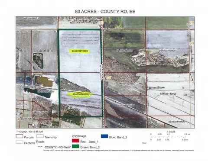Click the Blue Band_3 color swatch
Viewport: 208px width, 161px height.
click(104, 136)
